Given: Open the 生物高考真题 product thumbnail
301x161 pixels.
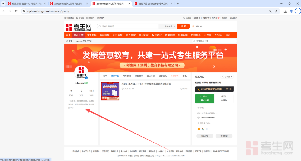Looking at the screenshot, I should pos(110,91).
